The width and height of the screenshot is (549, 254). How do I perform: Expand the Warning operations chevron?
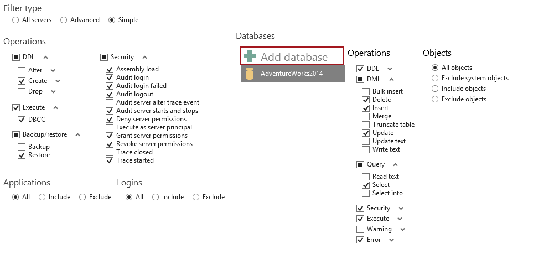tap(403, 230)
